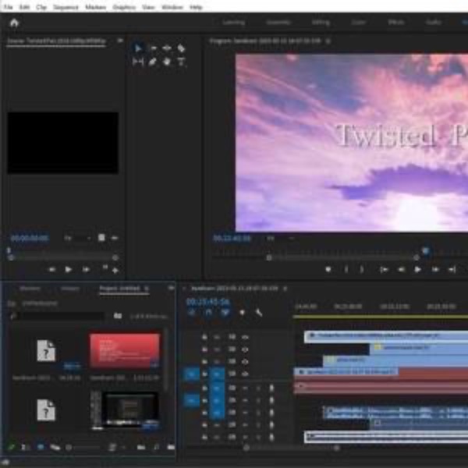Open the Graphics menu
Image resolution: width=468 pixels, height=468 pixels.
click(x=124, y=7)
